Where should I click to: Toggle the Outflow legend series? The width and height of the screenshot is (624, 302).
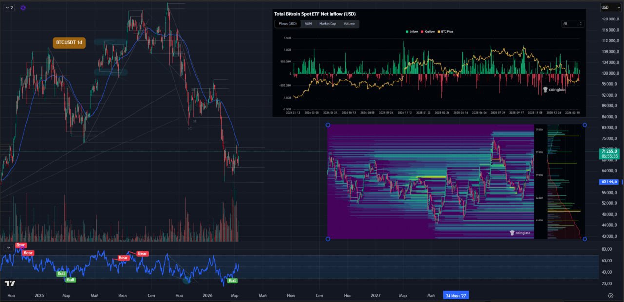tap(429, 32)
